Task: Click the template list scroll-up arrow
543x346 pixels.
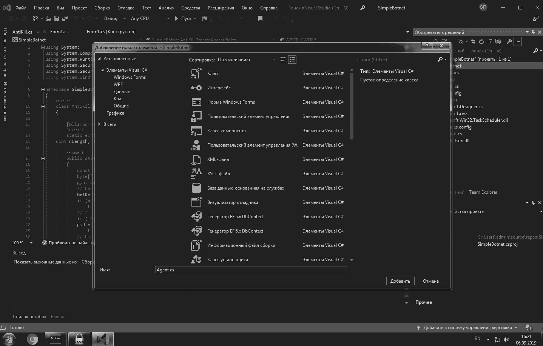Action: coord(352,70)
